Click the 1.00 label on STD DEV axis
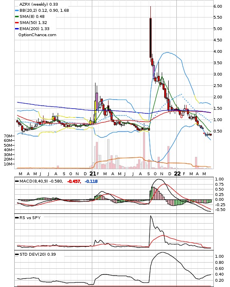This screenshot has height=287, width=230. pos(219,257)
